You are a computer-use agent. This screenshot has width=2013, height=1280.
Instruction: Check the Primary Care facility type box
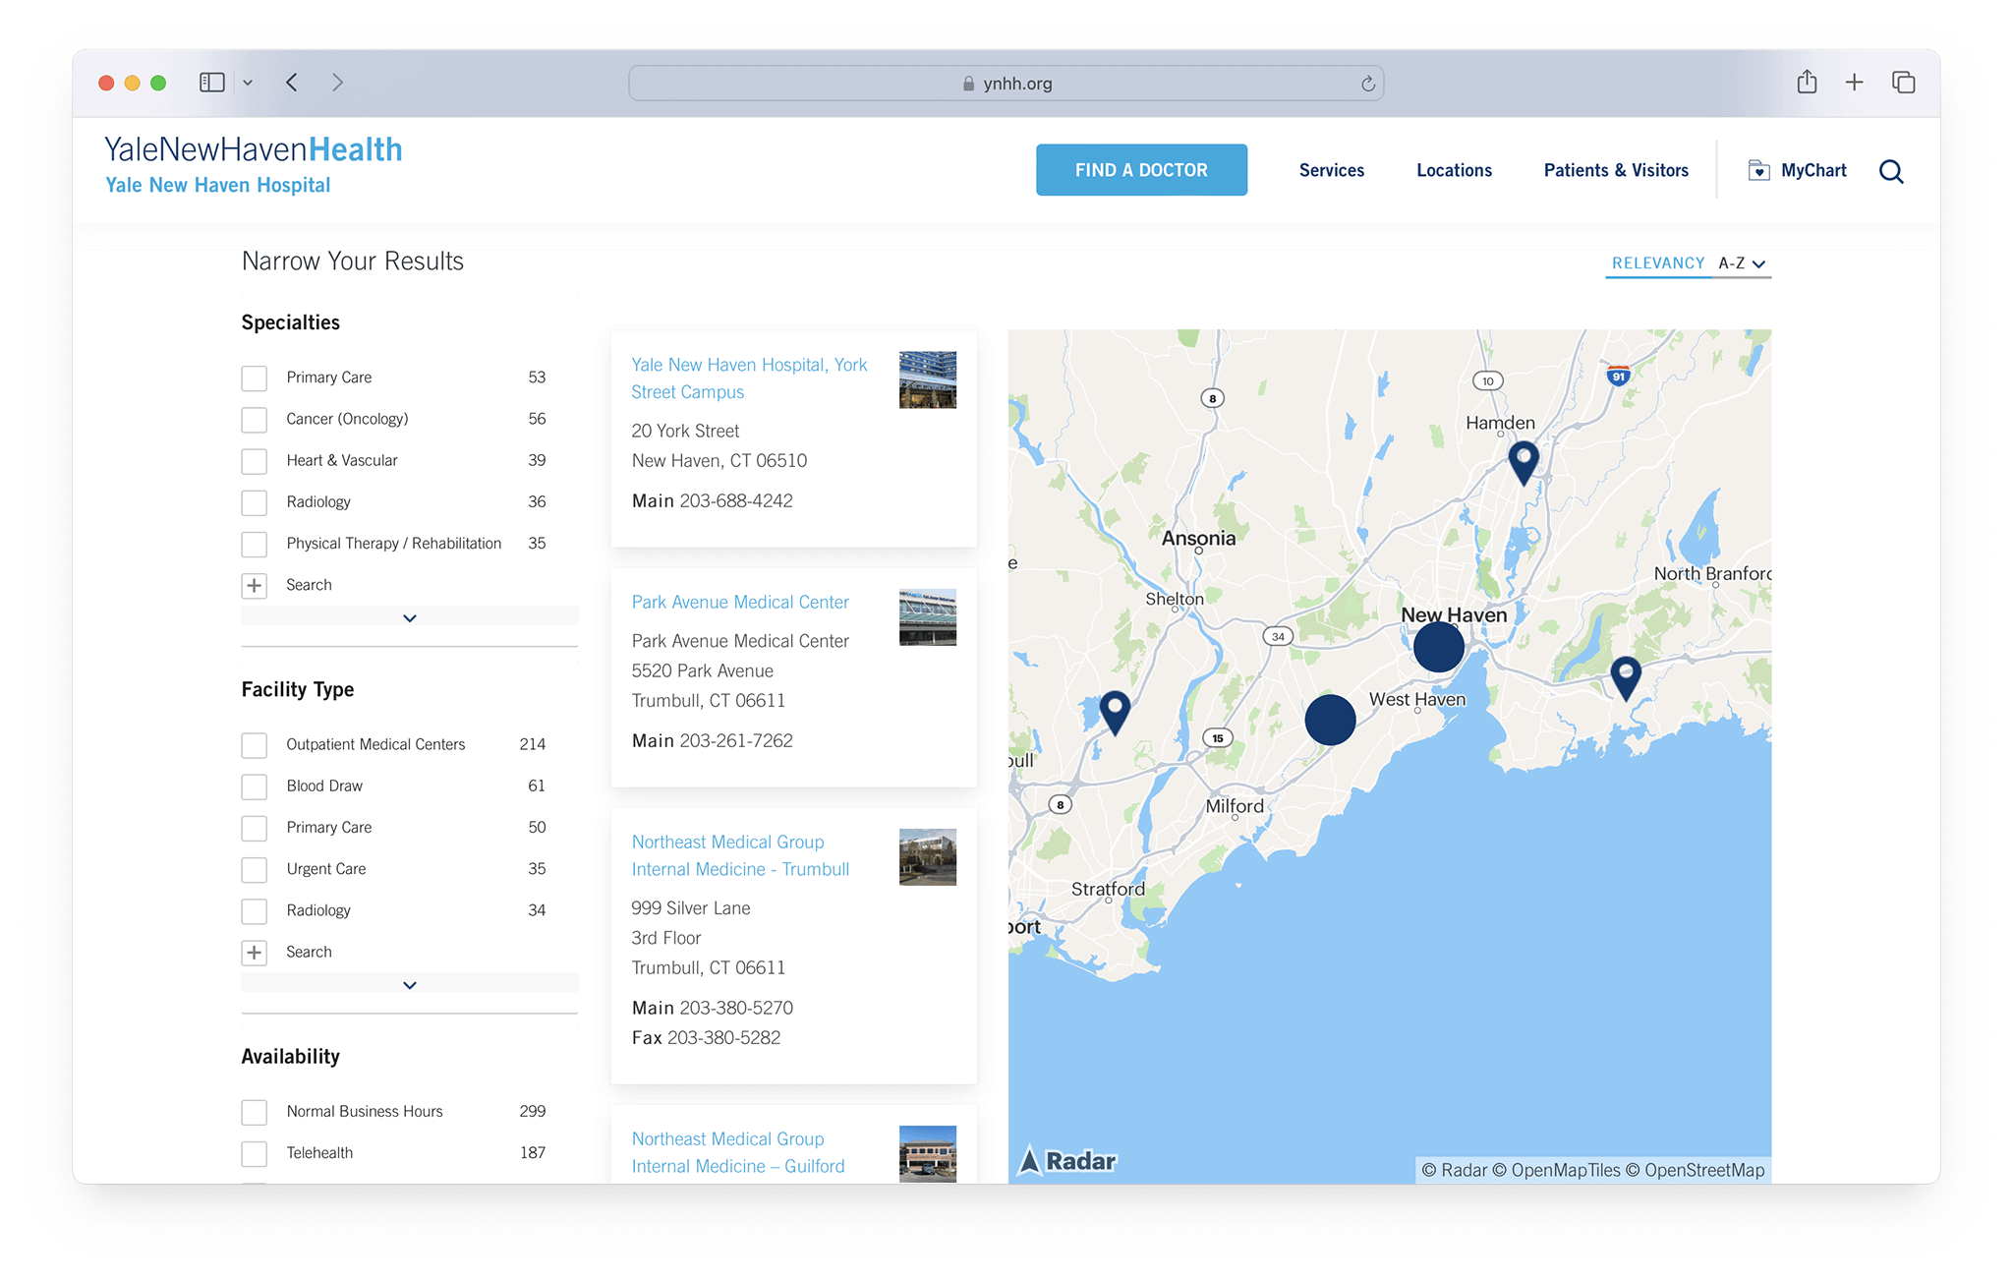point(255,828)
